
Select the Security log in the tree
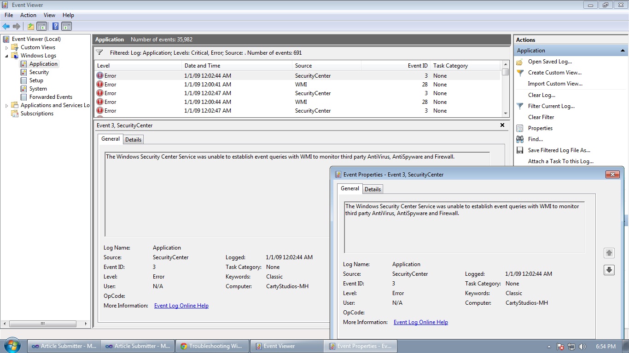(39, 72)
